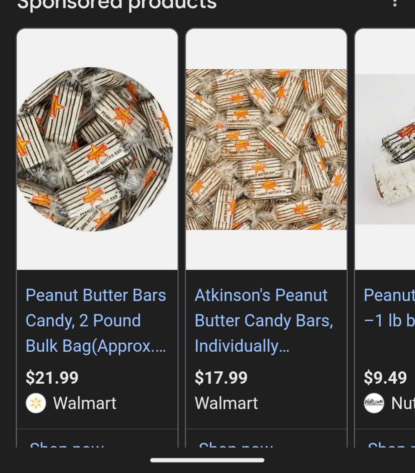Viewport: 415px width, 473px height.
Task: Open the partially visible third product image
Action: click(385, 149)
